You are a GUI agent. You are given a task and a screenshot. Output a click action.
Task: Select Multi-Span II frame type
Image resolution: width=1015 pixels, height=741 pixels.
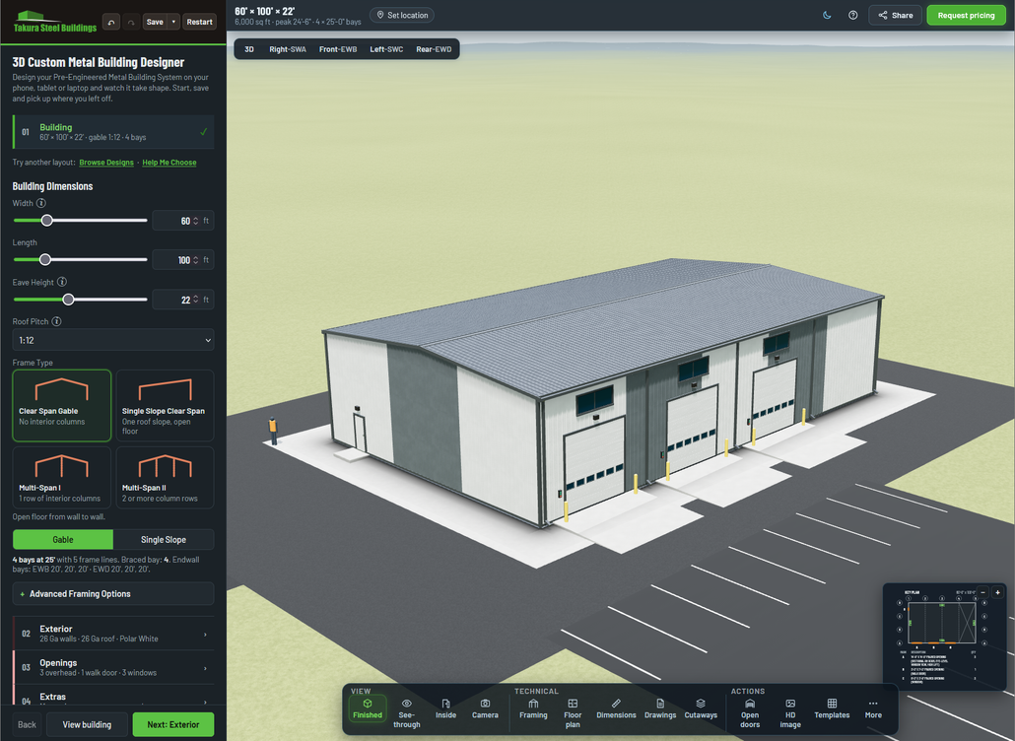tap(165, 477)
